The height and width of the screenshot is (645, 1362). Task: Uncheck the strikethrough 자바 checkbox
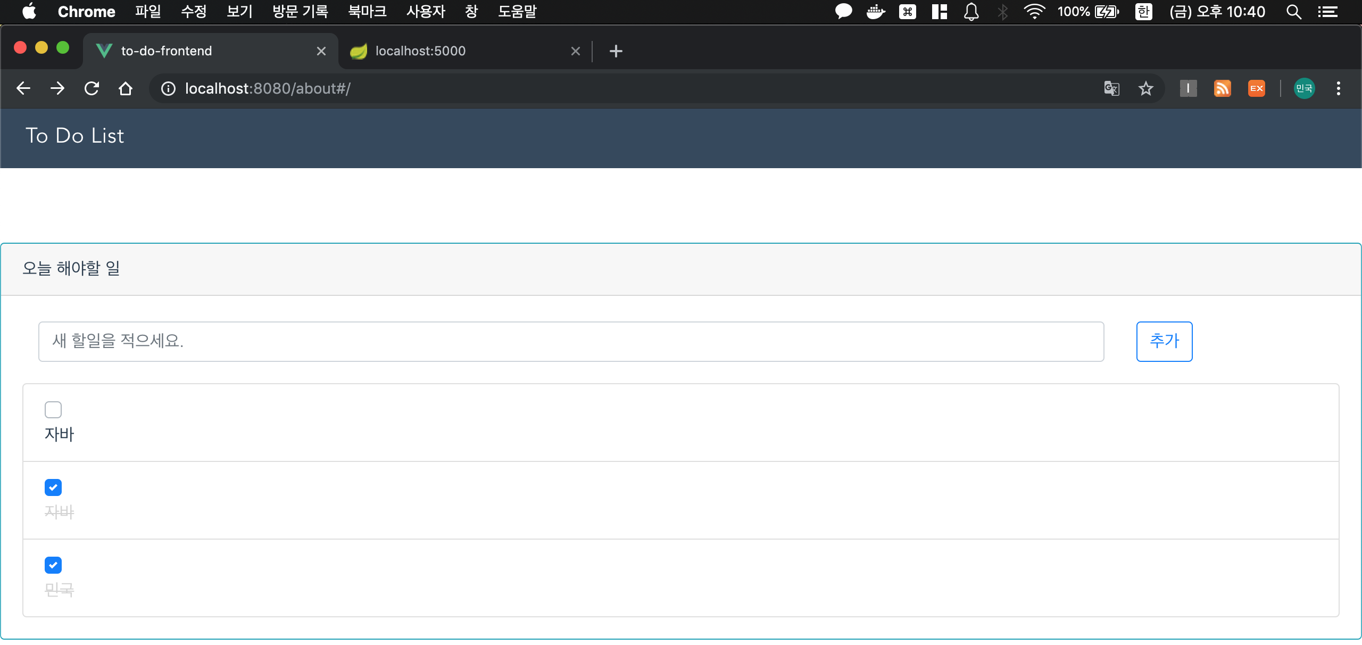coord(53,487)
